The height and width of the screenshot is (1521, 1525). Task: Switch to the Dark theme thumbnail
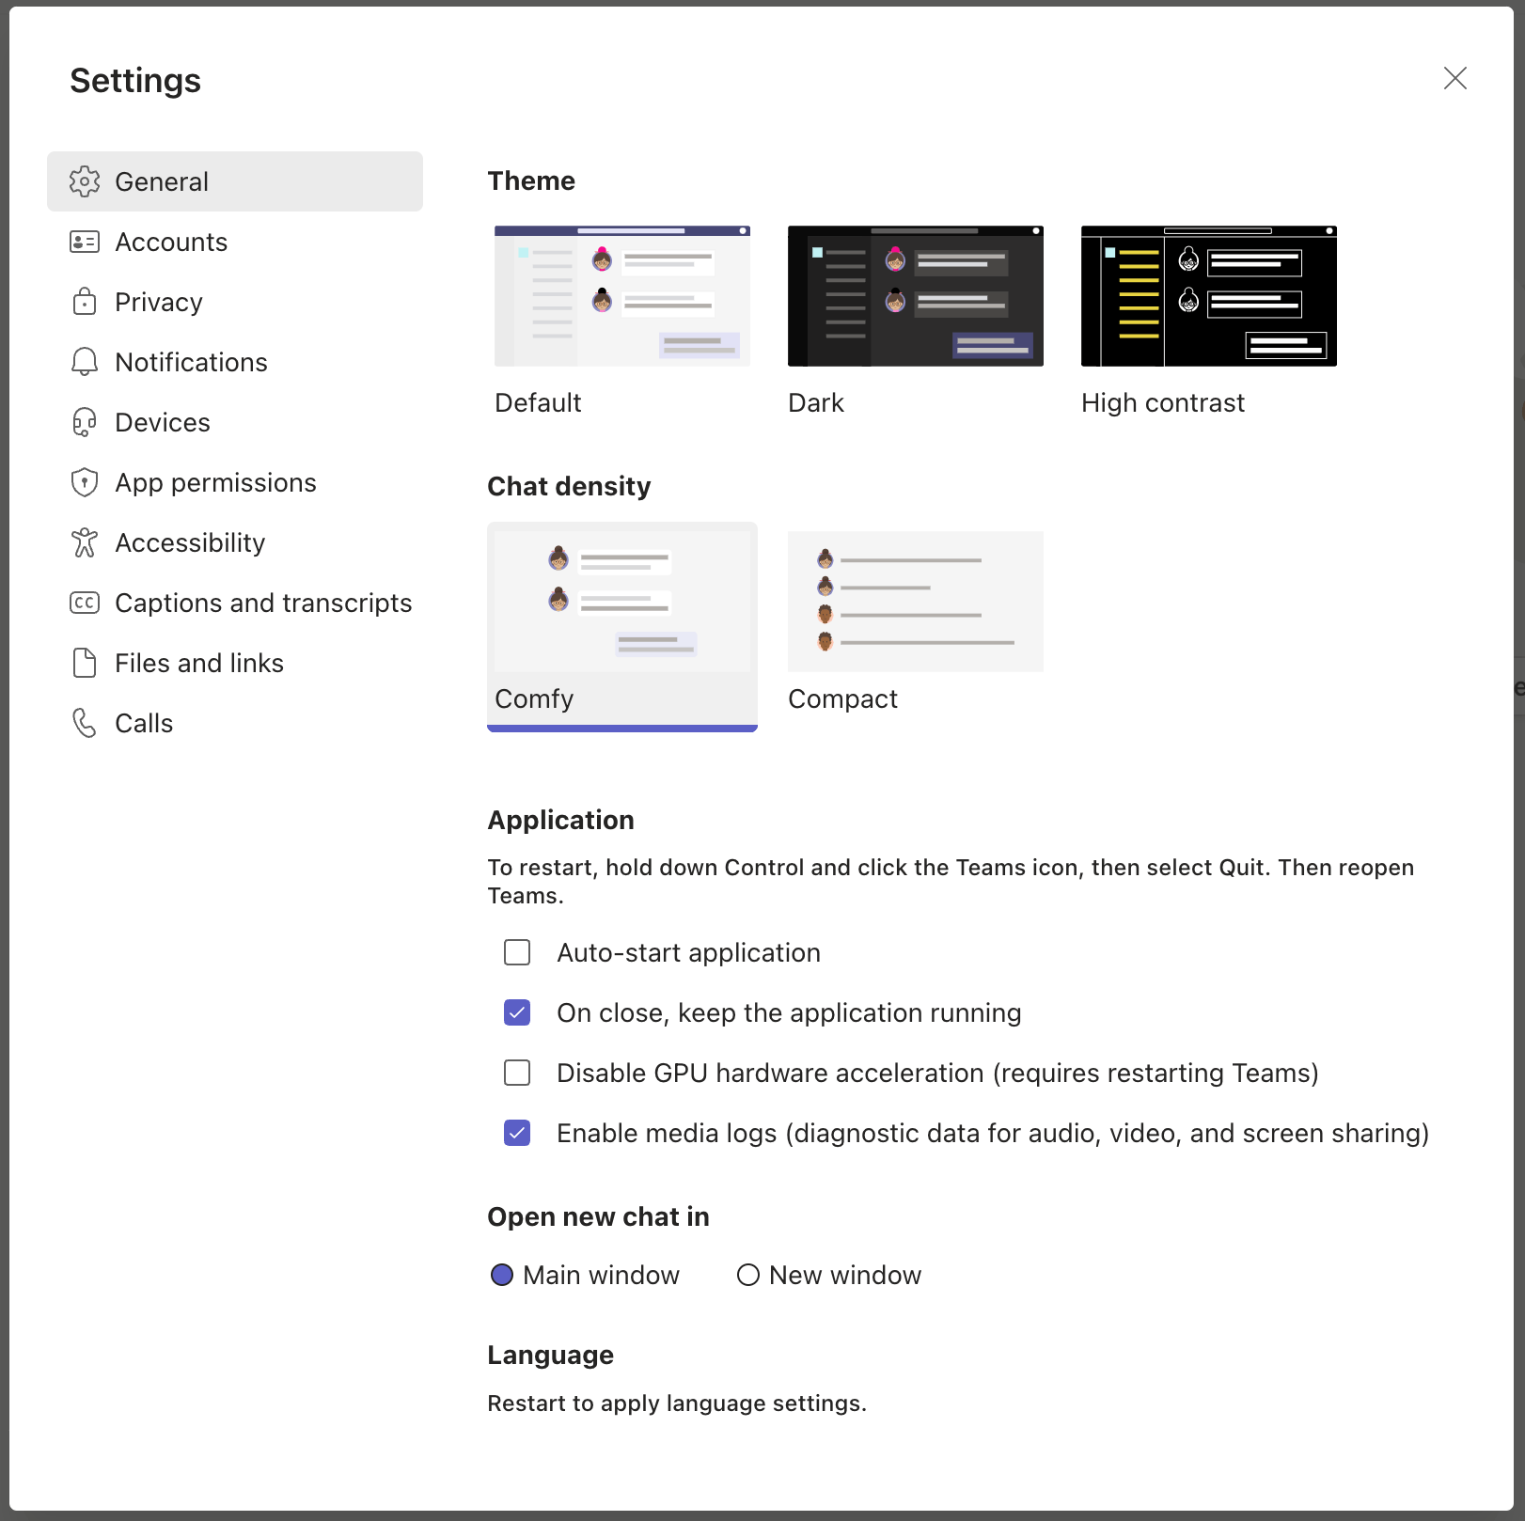(916, 296)
